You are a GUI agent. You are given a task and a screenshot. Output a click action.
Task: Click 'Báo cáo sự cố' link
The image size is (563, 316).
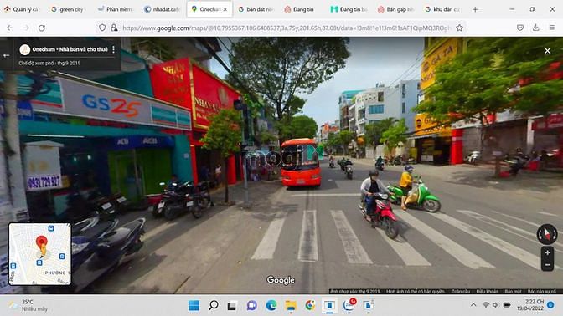[x=541, y=291]
